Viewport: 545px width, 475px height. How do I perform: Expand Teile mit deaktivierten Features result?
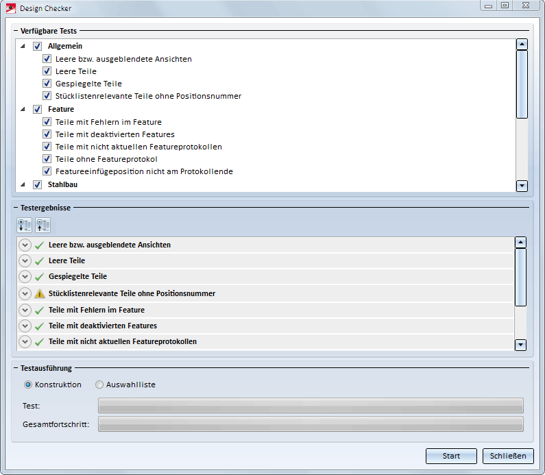tap(25, 326)
